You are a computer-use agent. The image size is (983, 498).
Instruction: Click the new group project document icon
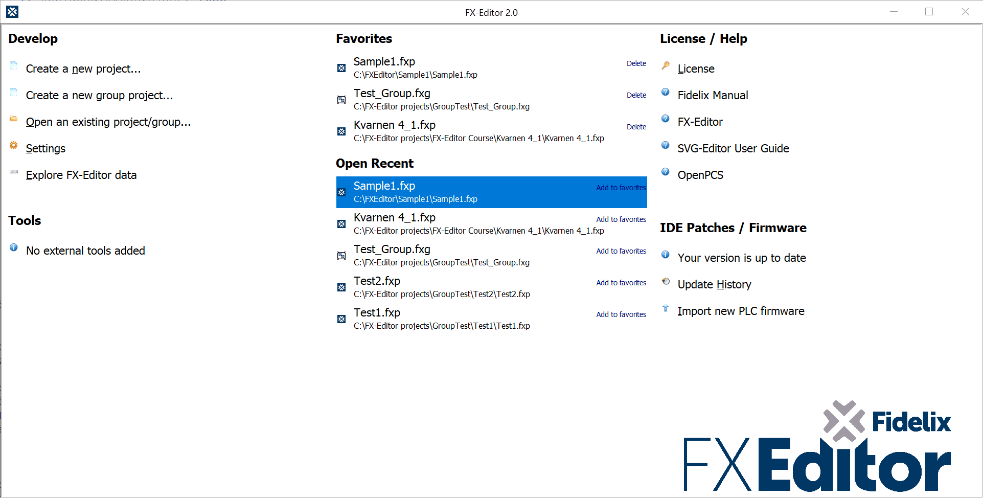14,92
